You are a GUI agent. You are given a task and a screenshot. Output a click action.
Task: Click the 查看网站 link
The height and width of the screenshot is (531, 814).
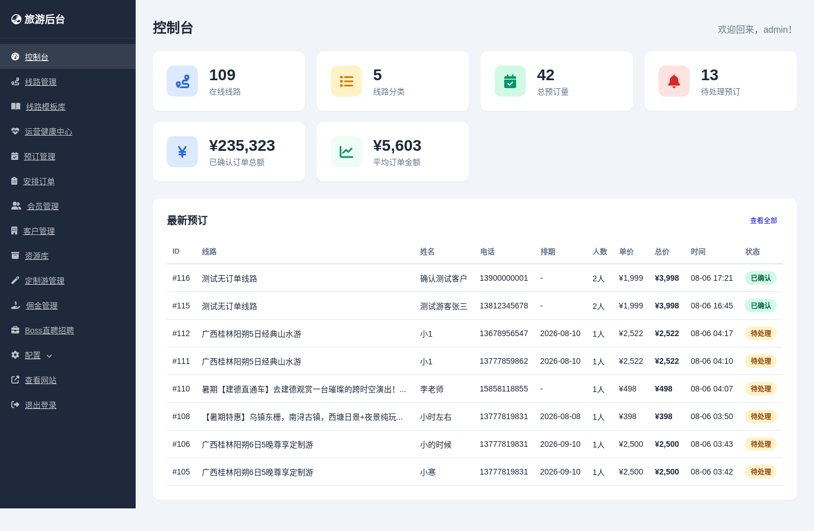[x=68, y=380]
